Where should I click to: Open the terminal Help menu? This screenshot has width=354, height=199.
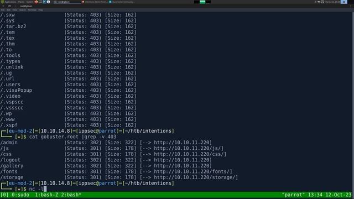[x=40, y=10]
